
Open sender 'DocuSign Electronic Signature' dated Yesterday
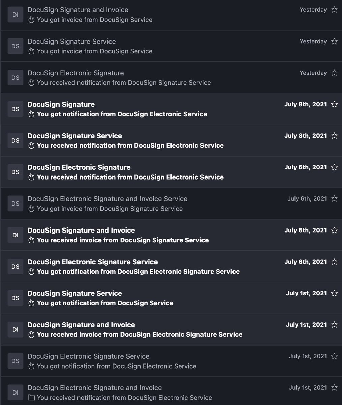pyautogui.click(x=76, y=73)
